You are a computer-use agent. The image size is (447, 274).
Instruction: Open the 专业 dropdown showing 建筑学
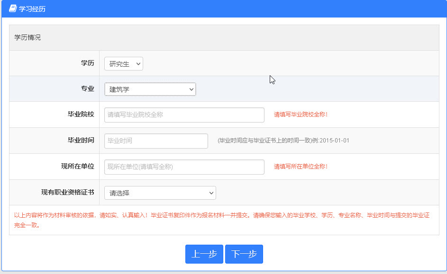coord(150,89)
